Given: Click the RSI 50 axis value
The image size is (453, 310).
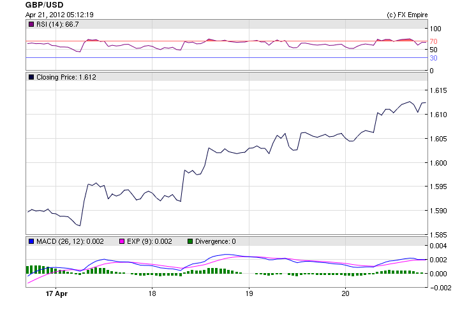Looking at the screenshot, I should coord(434,50).
